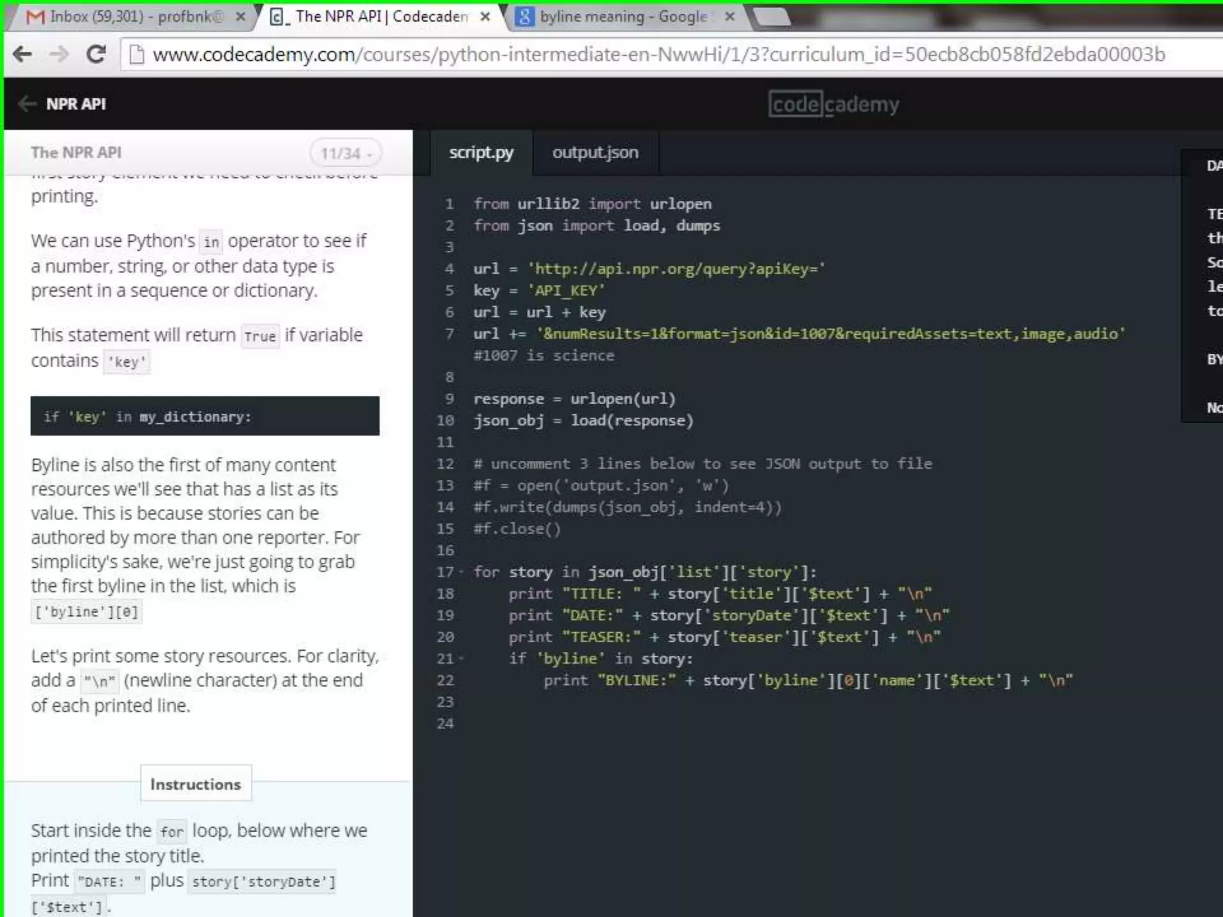Open the 11/34 lesson progress dropdown
The image size is (1223, 917).
(x=346, y=153)
